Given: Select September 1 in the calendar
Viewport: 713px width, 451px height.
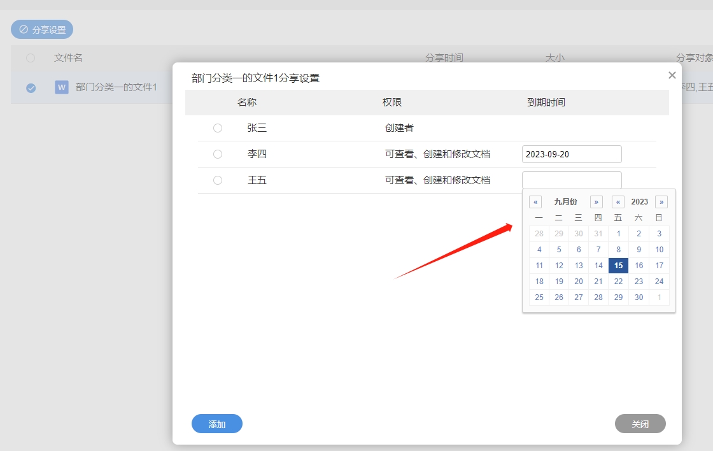Looking at the screenshot, I should pyautogui.click(x=618, y=234).
